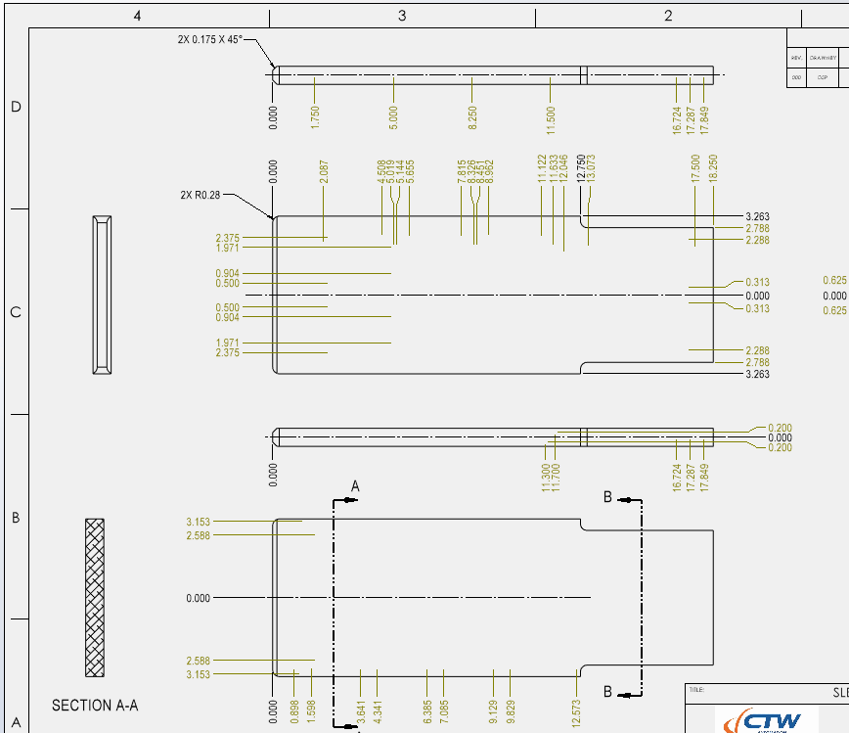Select the TITLE field in title block
849x733 pixels.
696,689
